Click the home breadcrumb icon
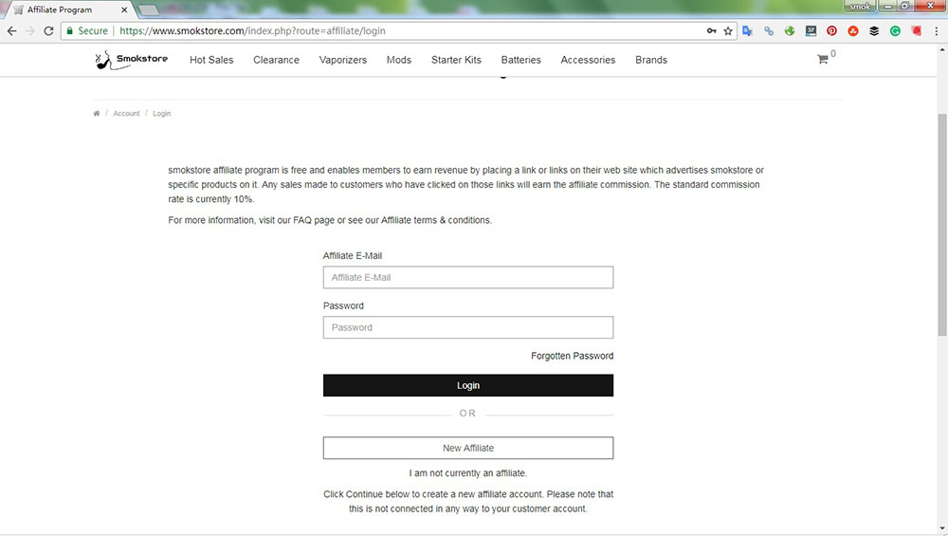Image resolution: width=948 pixels, height=536 pixels. [x=96, y=113]
